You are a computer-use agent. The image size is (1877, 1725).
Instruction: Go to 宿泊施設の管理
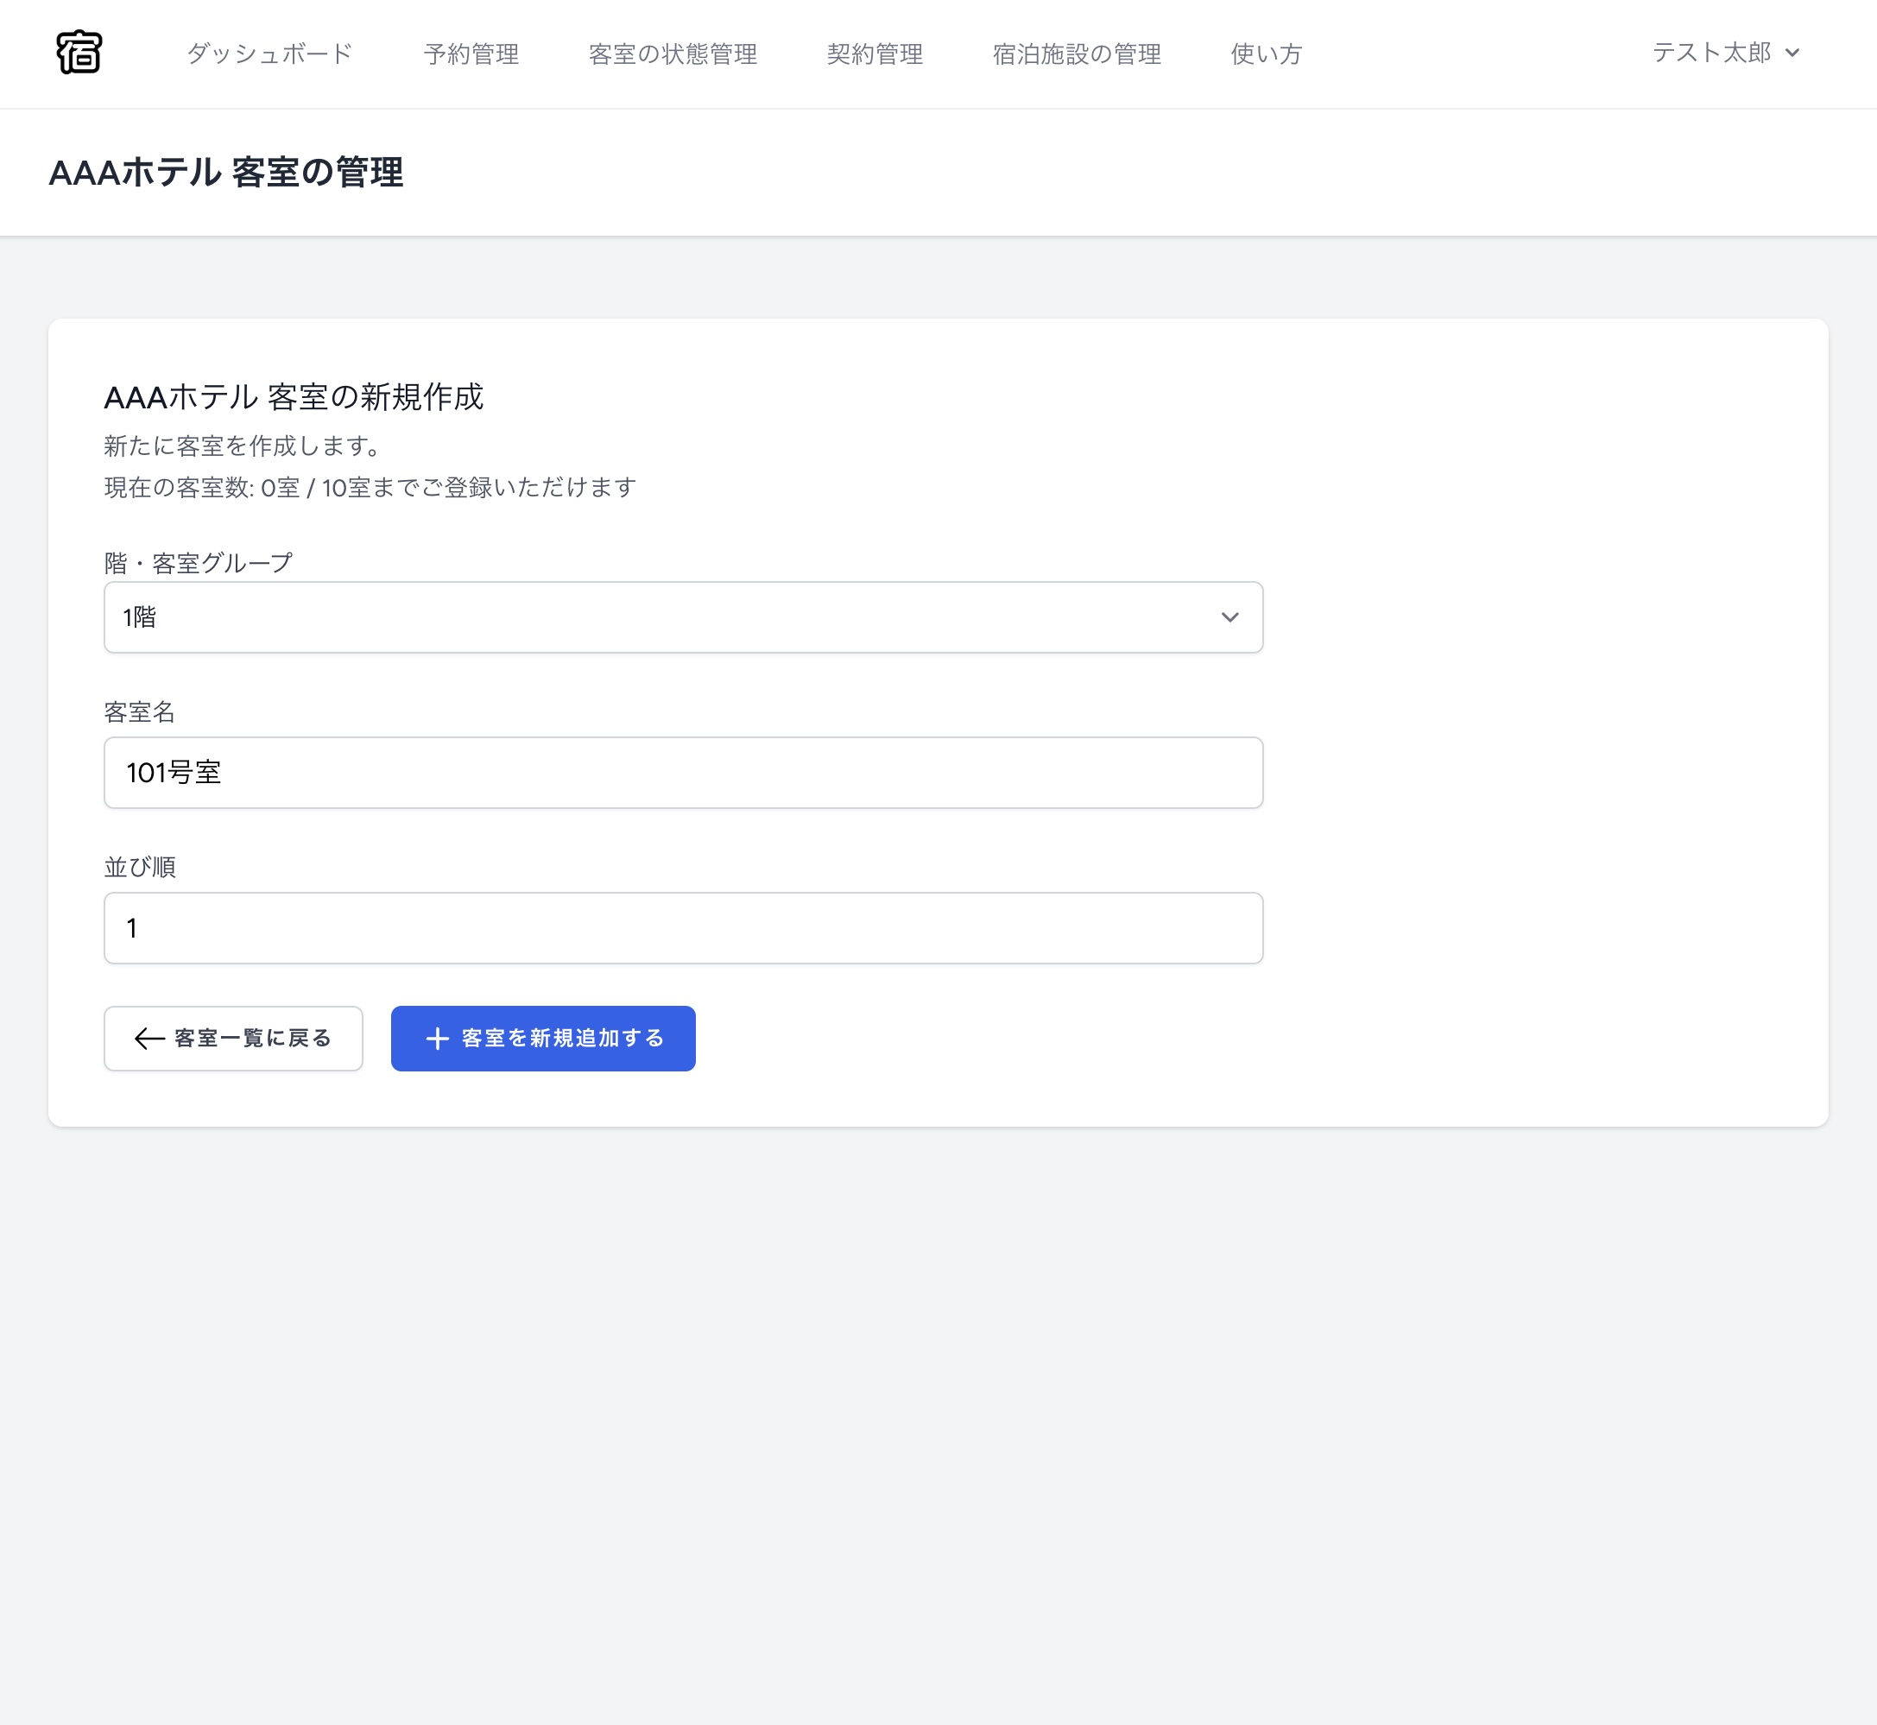click(x=1074, y=54)
